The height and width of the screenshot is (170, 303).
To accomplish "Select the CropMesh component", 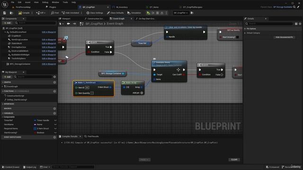I will pos(16,36).
